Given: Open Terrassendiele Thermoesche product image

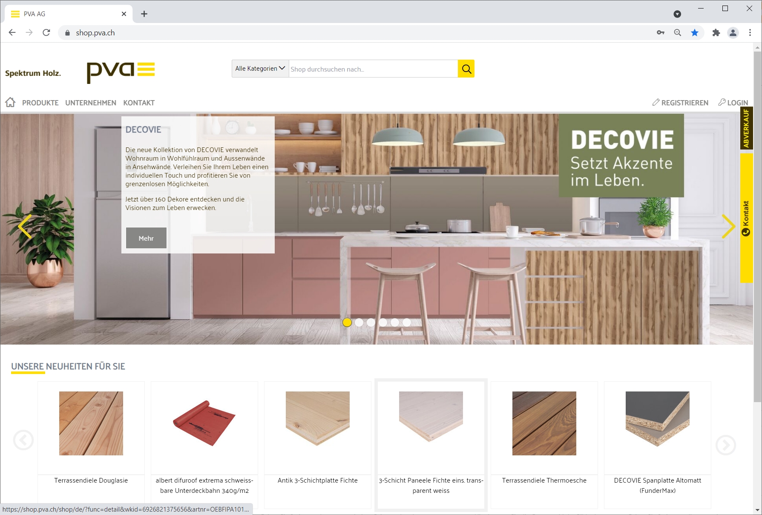Looking at the screenshot, I should (x=544, y=423).
